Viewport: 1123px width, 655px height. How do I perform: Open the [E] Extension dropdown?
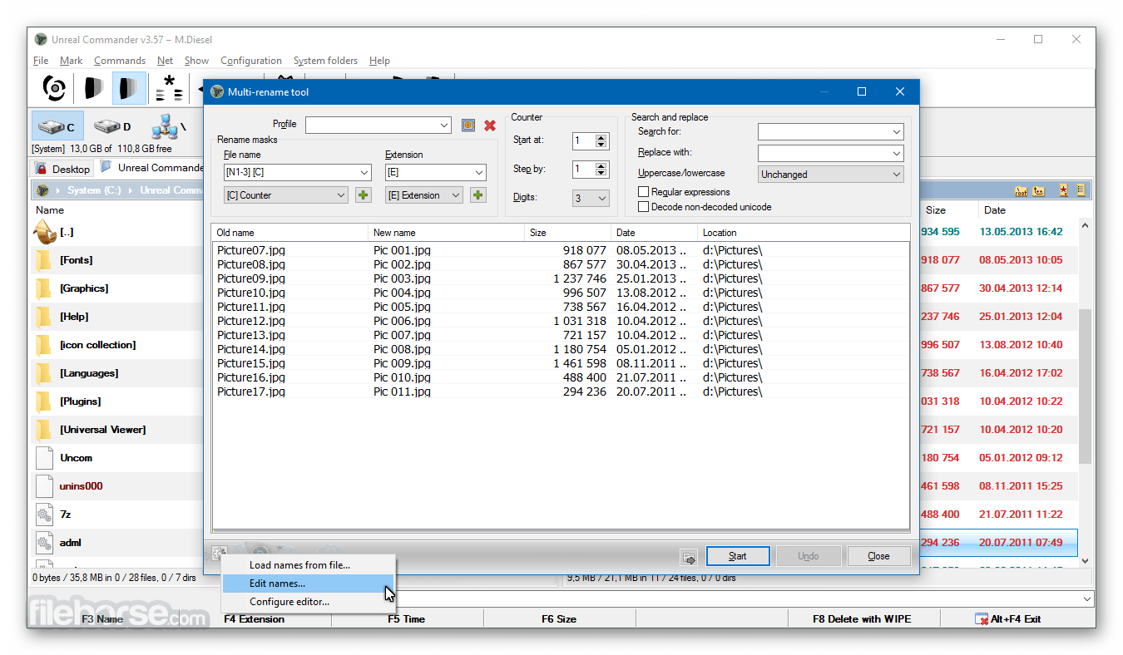click(456, 195)
